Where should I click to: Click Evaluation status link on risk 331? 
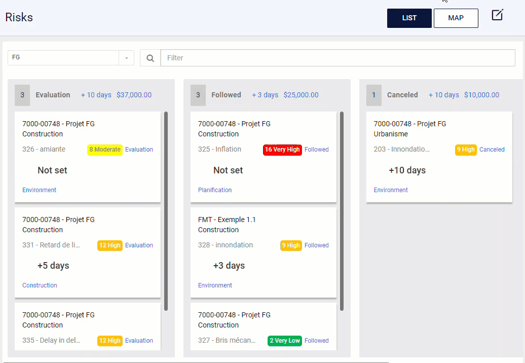pyautogui.click(x=139, y=245)
